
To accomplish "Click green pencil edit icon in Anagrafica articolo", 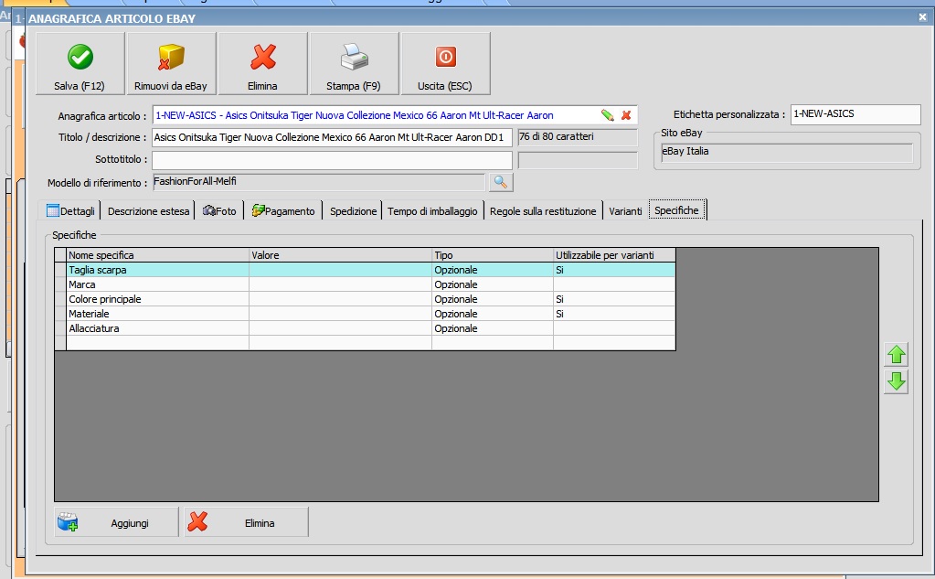I will pyautogui.click(x=607, y=115).
